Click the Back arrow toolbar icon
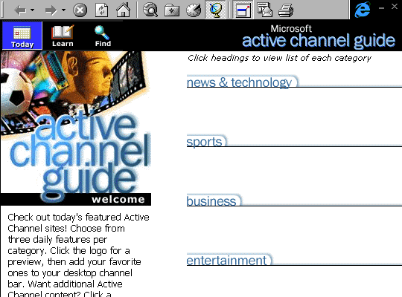Image resolution: width=402 pixels, height=297 pixels. tap(20, 10)
